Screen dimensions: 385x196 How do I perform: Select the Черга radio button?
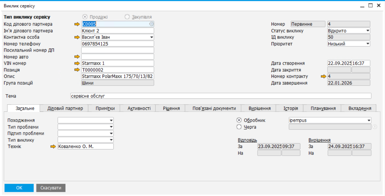pos(239,127)
